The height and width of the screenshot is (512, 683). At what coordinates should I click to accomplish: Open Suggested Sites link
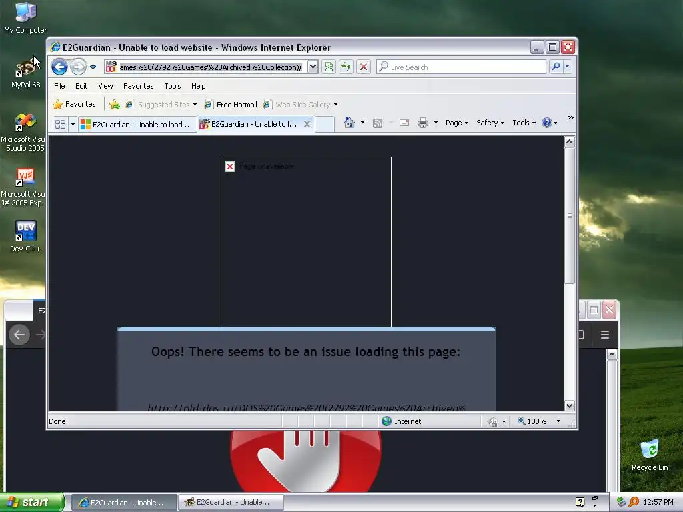(x=158, y=105)
